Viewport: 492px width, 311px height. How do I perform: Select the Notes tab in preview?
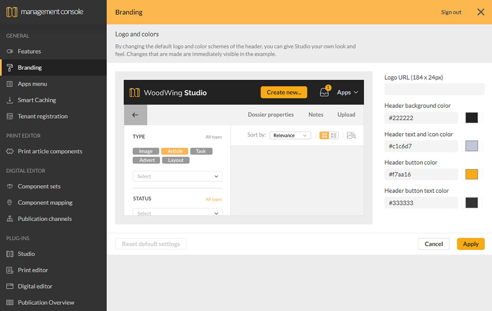point(316,115)
